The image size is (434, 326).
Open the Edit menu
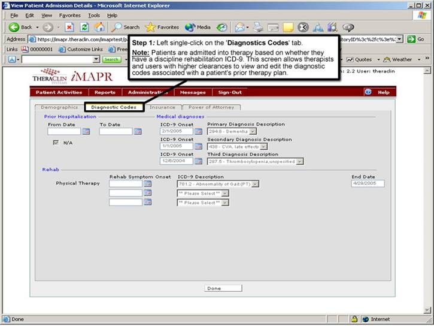coord(29,16)
